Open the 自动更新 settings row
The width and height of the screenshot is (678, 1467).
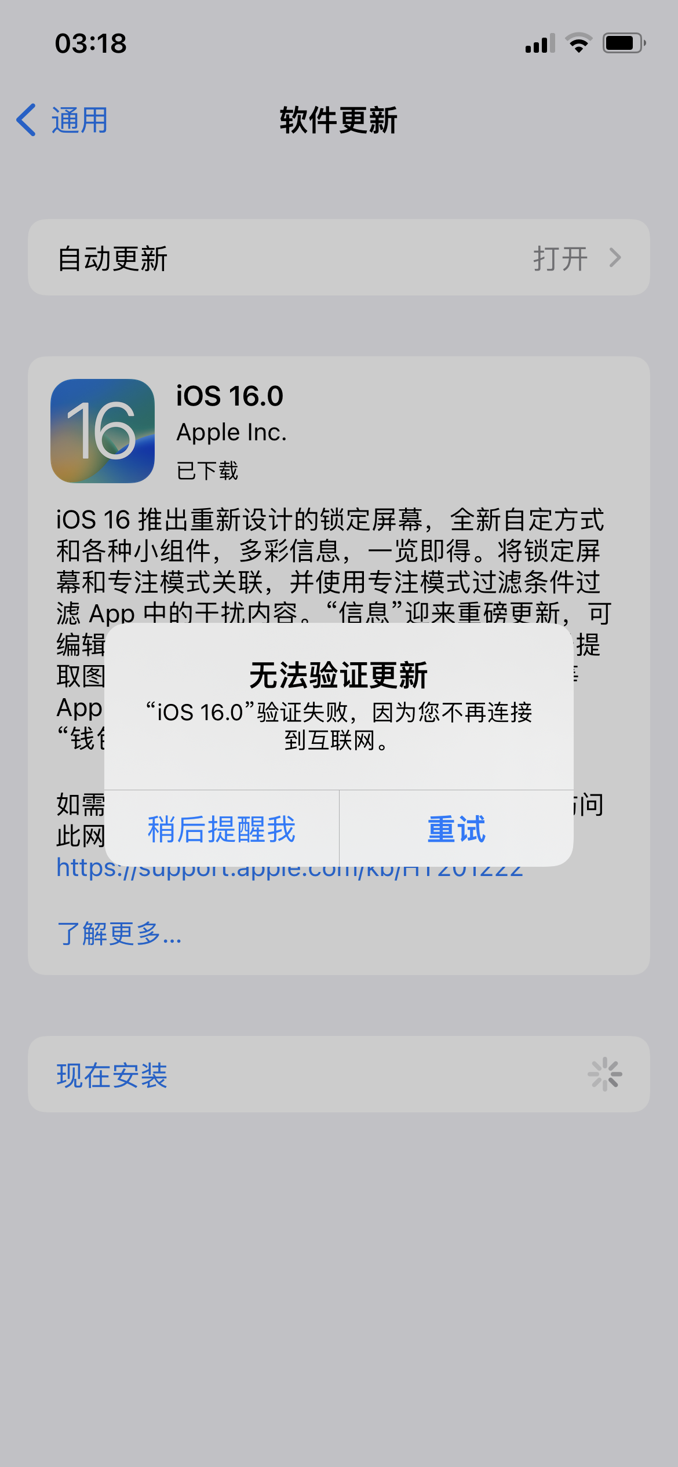pos(339,257)
